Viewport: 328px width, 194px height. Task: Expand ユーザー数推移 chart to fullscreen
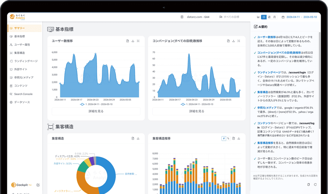pyautogui.click(x=138, y=41)
